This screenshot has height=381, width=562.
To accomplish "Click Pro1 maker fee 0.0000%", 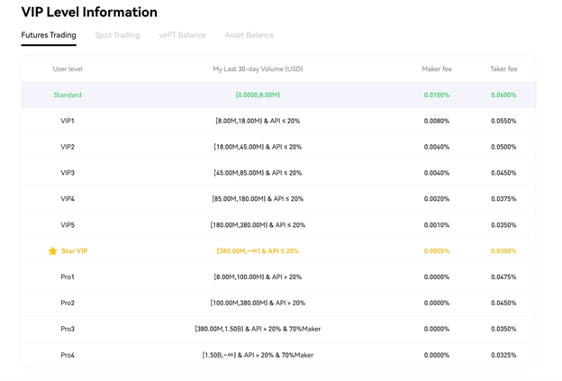I will pos(437,277).
